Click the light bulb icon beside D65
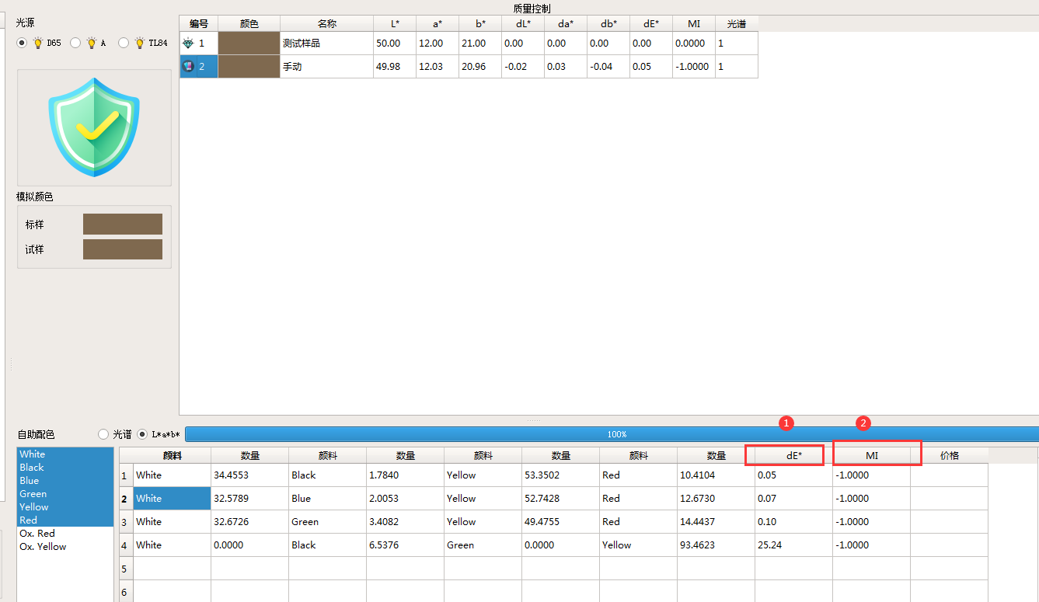Screen dimensions: 1039x602 click(37, 43)
